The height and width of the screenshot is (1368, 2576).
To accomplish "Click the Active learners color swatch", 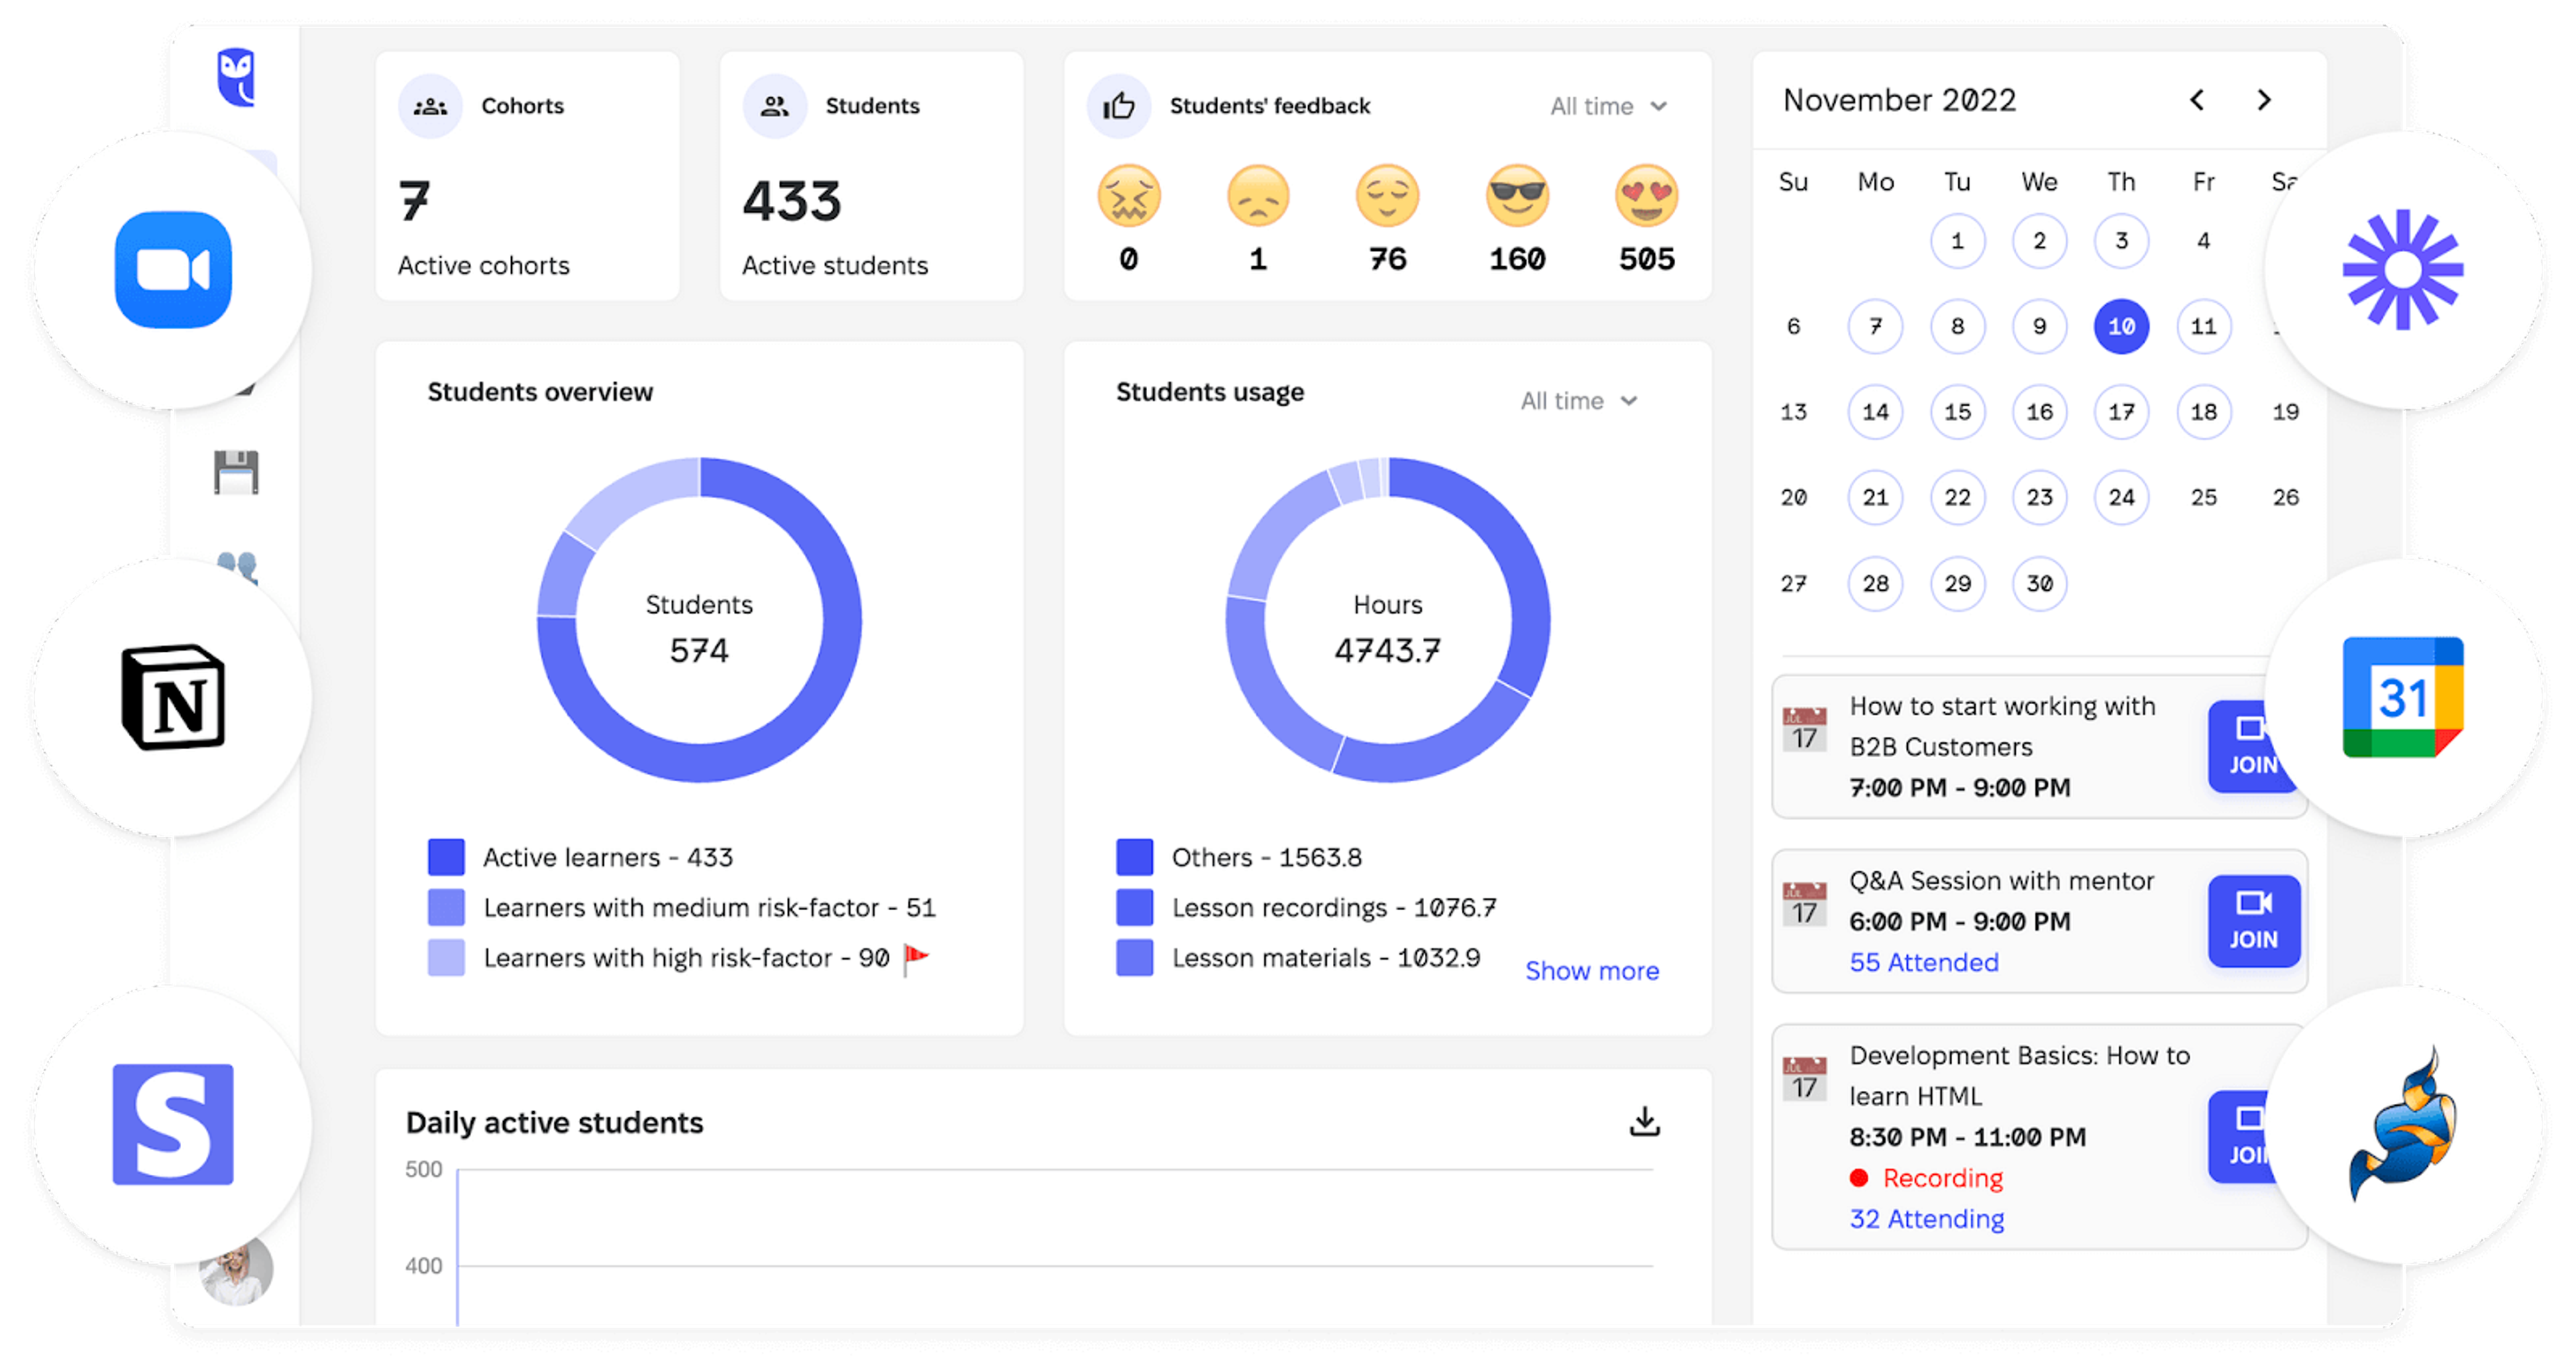I will pyautogui.click(x=446, y=857).
